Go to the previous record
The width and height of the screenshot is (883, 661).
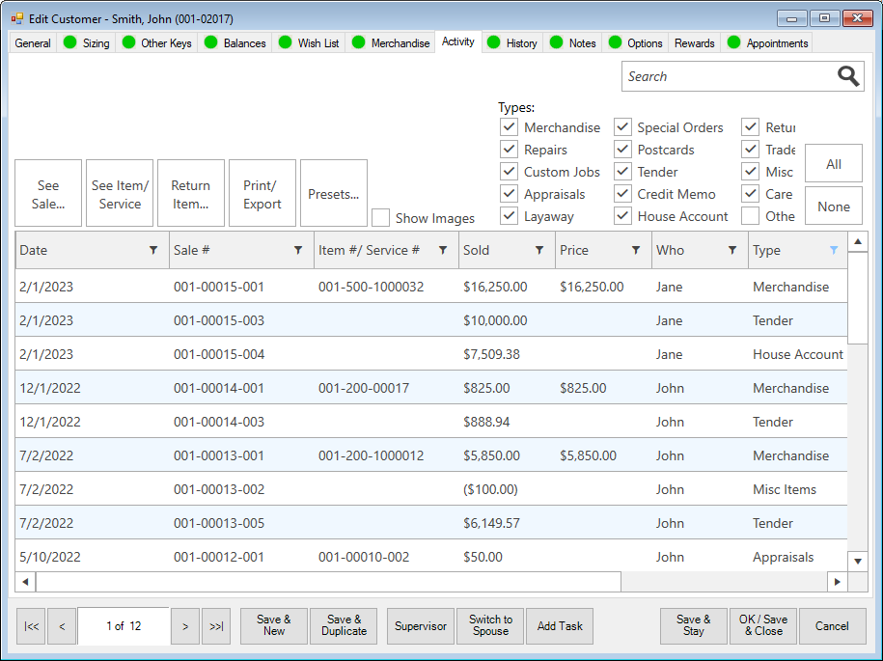tap(62, 626)
